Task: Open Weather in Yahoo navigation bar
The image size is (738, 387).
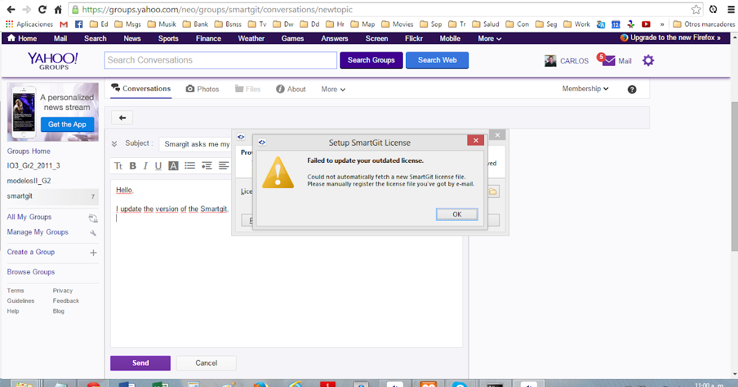Action: [251, 38]
